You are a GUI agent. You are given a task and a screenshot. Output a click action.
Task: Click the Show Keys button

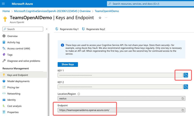pos(68,64)
